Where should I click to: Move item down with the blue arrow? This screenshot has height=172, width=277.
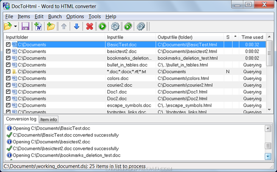click(x=76, y=26)
